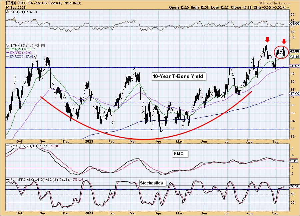Screen dimensions: 300x216
Task: Click the RSI indicator area-chart icon
Action: (x=8, y=12)
